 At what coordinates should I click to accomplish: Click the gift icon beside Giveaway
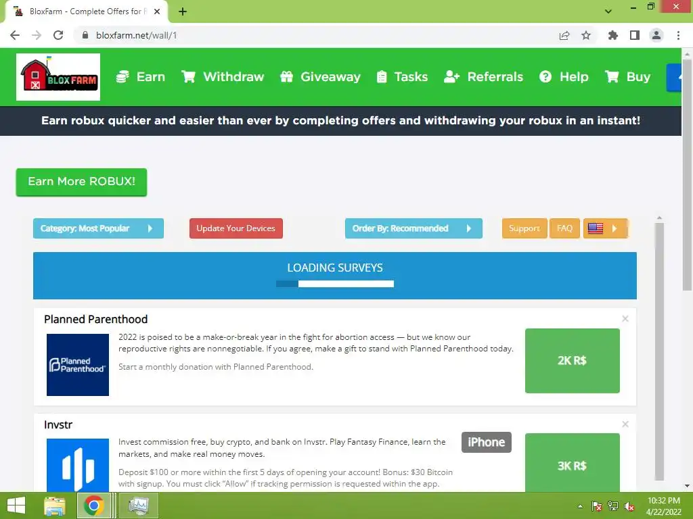tap(286, 77)
